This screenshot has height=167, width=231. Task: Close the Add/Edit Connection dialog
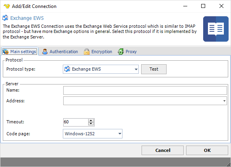221,6
